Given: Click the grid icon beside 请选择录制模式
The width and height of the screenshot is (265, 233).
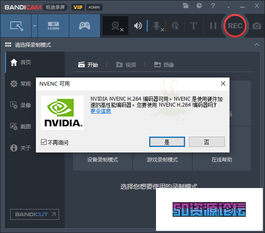Looking at the screenshot, I should pyautogui.click(x=8, y=45).
